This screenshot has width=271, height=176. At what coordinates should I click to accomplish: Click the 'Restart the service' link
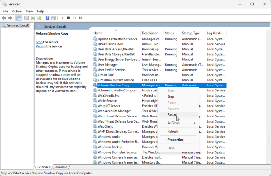coord(41,46)
